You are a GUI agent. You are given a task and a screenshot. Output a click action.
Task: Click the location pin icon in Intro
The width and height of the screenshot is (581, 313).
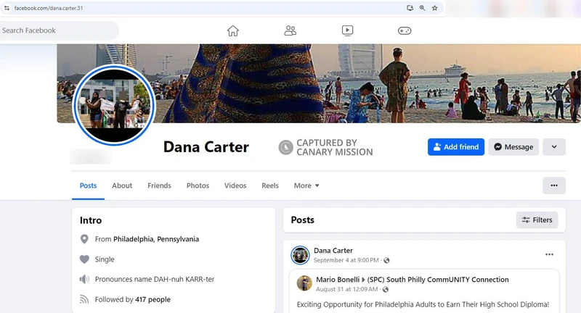tap(84, 239)
